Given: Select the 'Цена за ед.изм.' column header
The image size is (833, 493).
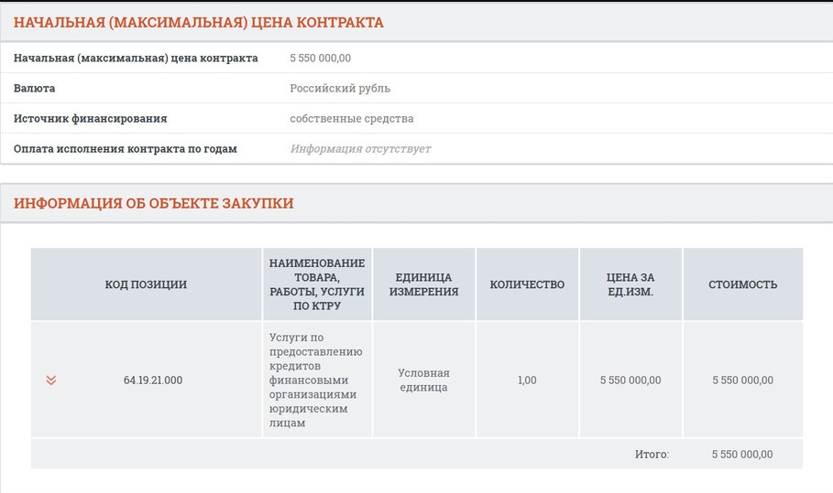Looking at the screenshot, I should 630,284.
